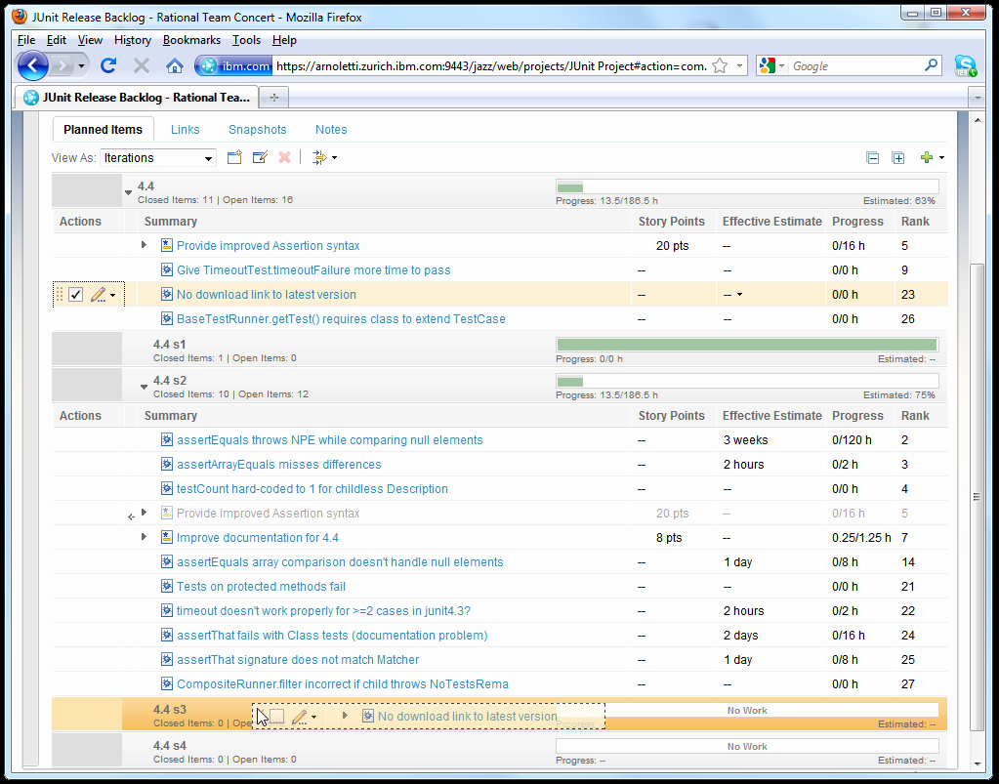
Task: Collapse the 4.4 iteration group
Action: pyautogui.click(x=128, y=191)
